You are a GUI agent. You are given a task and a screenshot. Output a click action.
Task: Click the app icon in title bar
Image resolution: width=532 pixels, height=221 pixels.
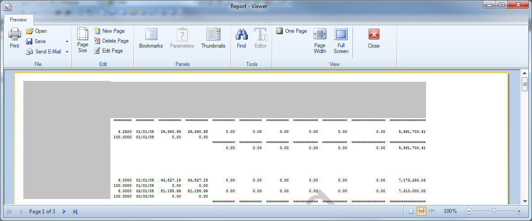[8, 6]
